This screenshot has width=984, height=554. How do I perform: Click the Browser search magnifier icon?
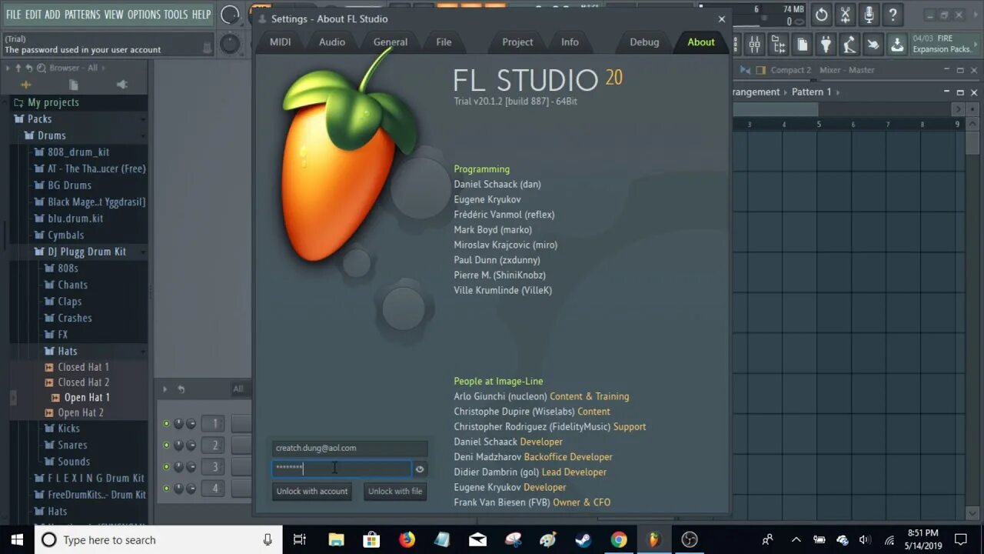pos(41,68)
